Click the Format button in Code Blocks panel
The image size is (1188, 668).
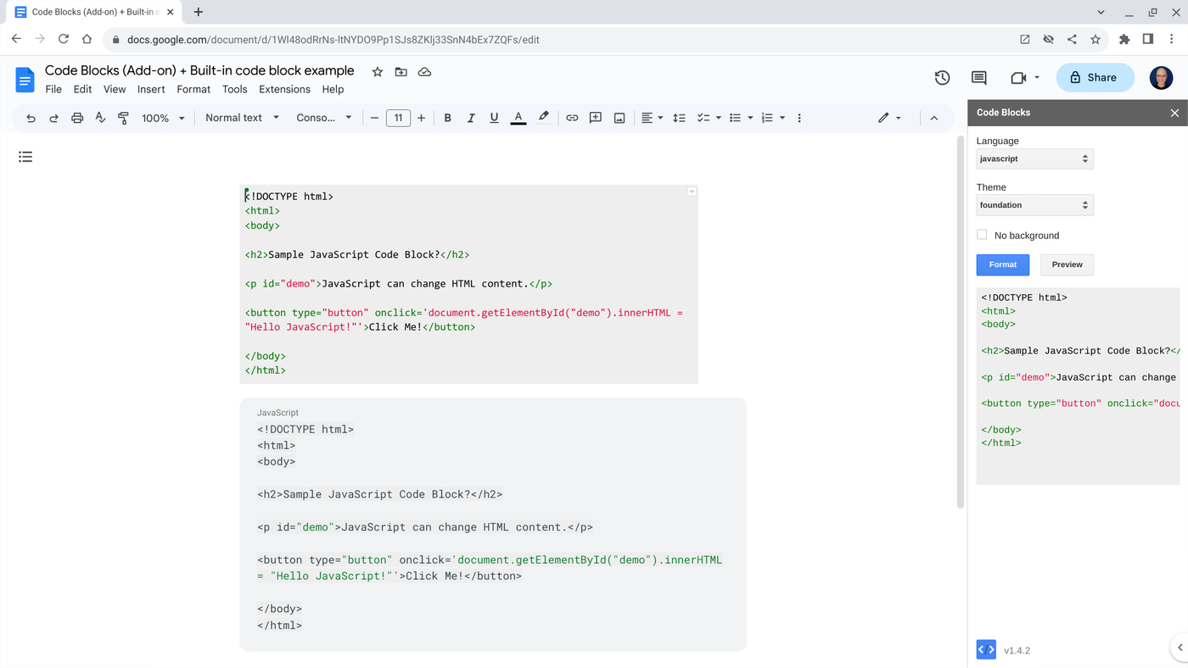click(1002, 264)
